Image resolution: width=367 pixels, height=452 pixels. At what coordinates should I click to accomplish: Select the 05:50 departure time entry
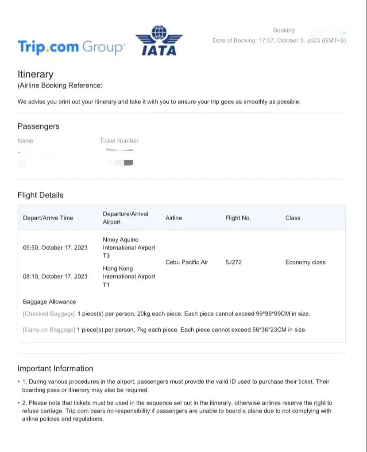point(55,248)
